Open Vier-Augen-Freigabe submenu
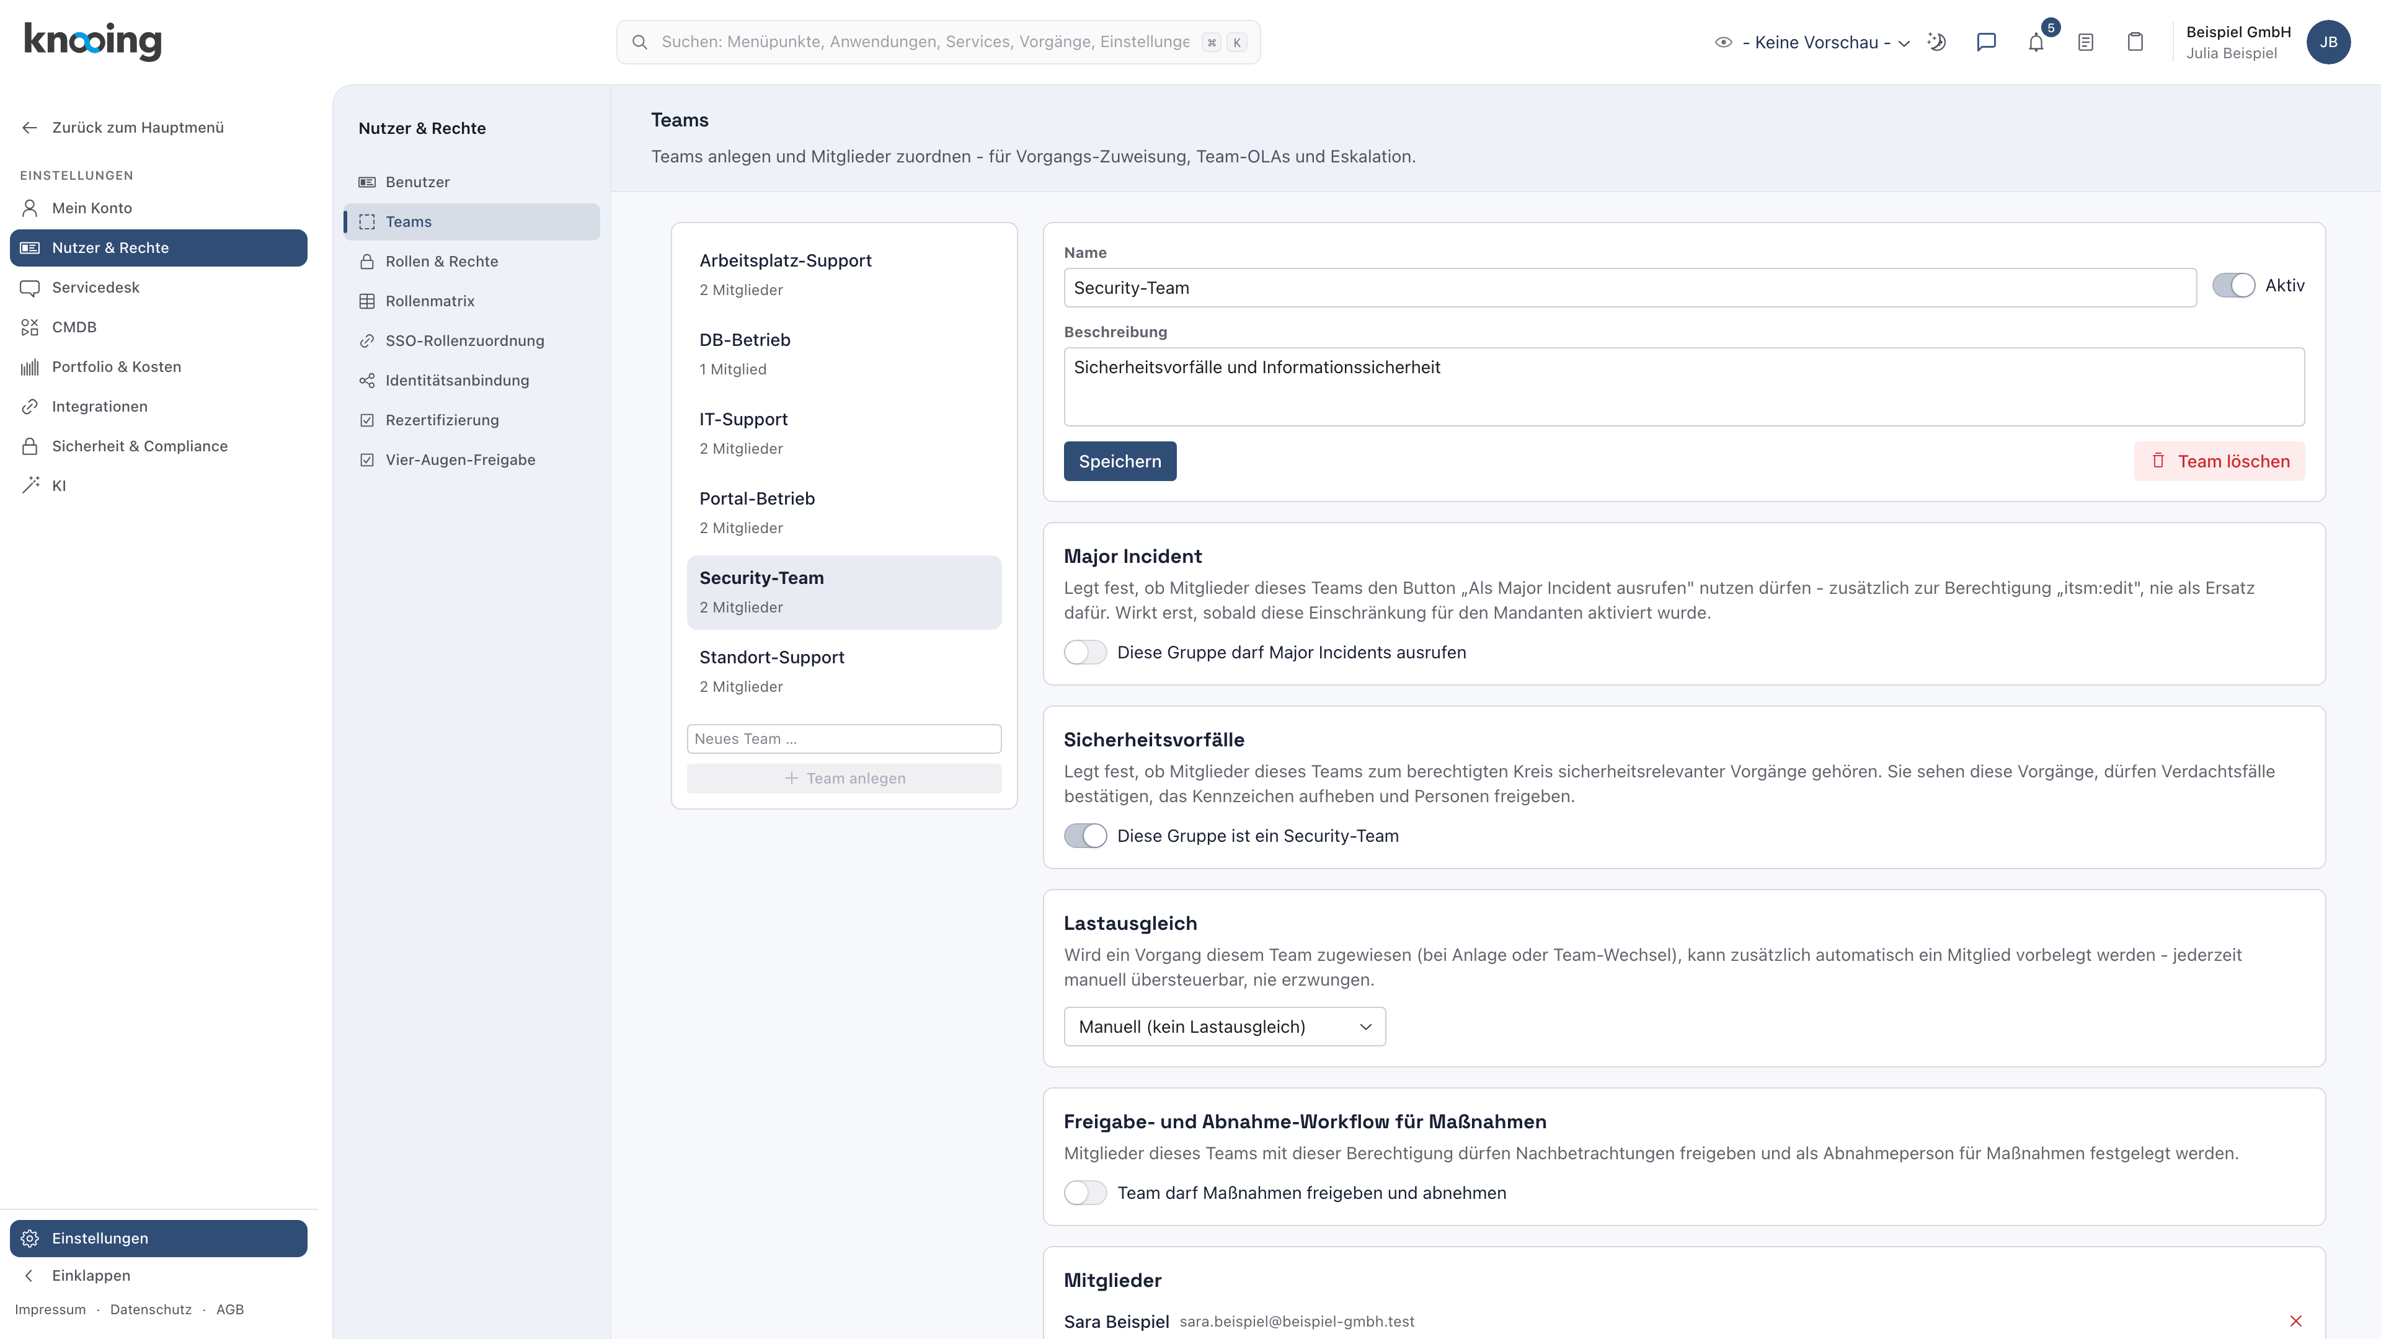The width and height of the screenshot is (2381, 1339). coord(471,460)
